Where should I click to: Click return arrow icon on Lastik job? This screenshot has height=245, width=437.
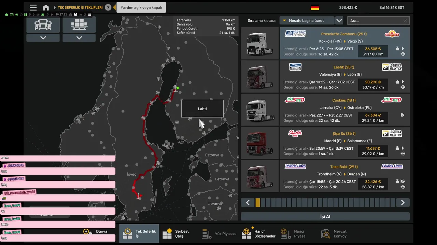click(x=403, y=87)
